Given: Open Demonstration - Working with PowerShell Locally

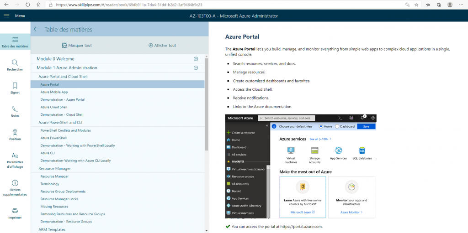Looking at the screenshot, I should (78, 145).
